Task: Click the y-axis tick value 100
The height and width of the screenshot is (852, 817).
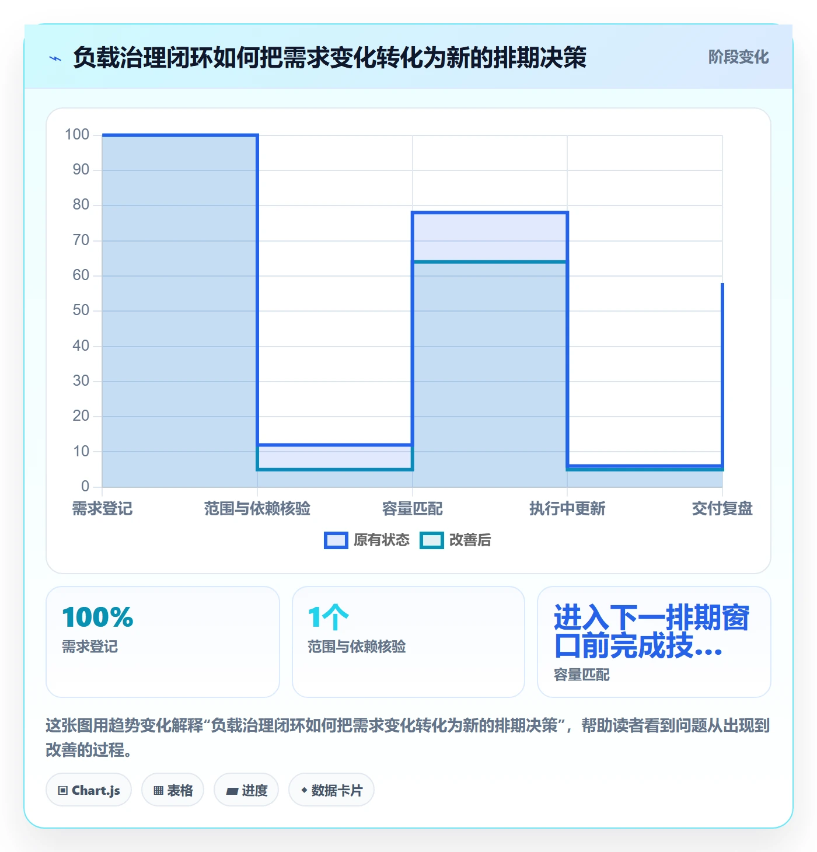Action: coord(77,135)
